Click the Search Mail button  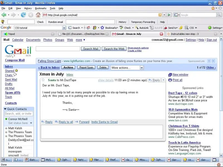[x=91, y=49]
